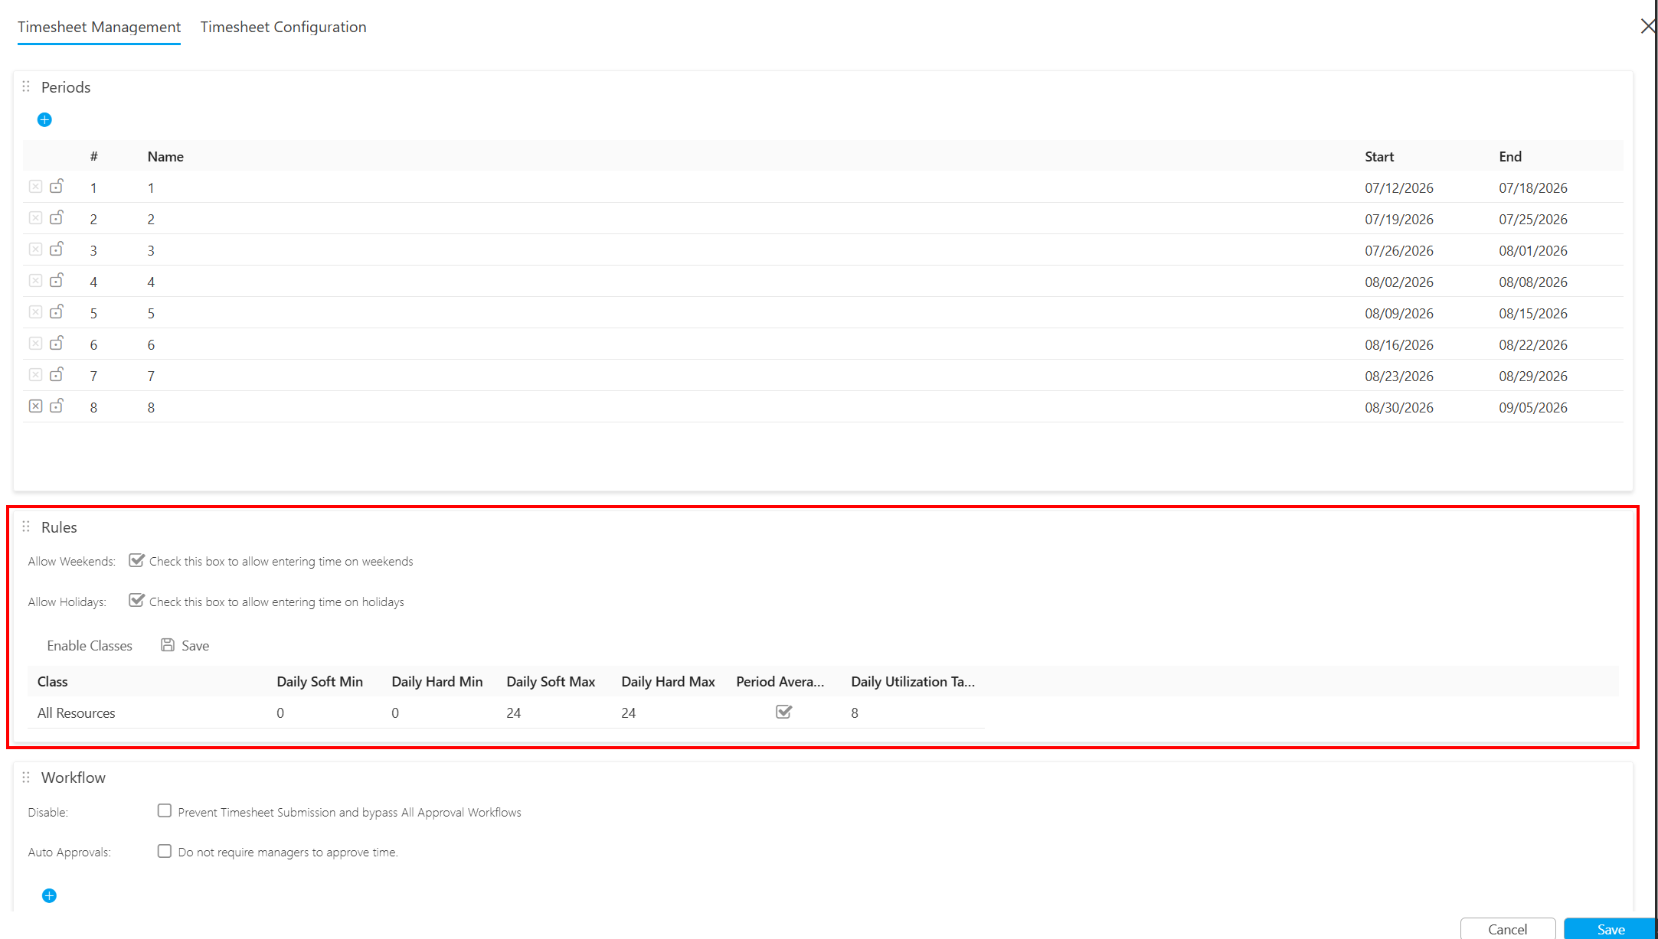
Task: Check Disable to prevent timesheet submission
Action: point(165,810)
